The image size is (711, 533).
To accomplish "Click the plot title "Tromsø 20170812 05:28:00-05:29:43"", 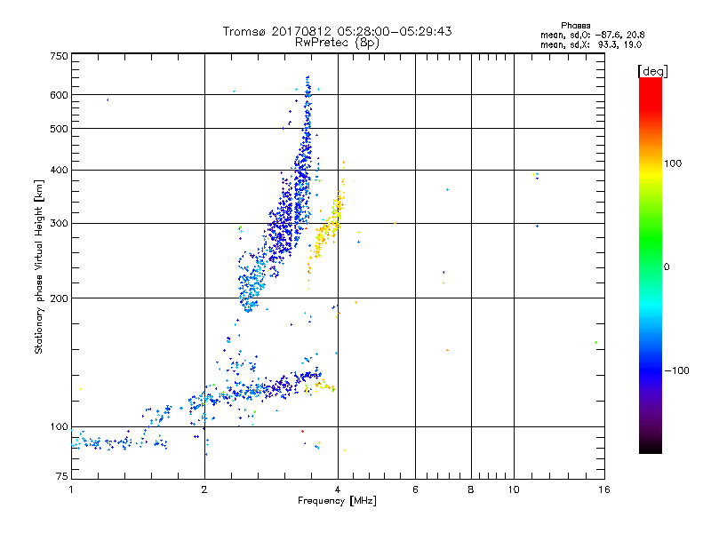I will tap(337, 31).
